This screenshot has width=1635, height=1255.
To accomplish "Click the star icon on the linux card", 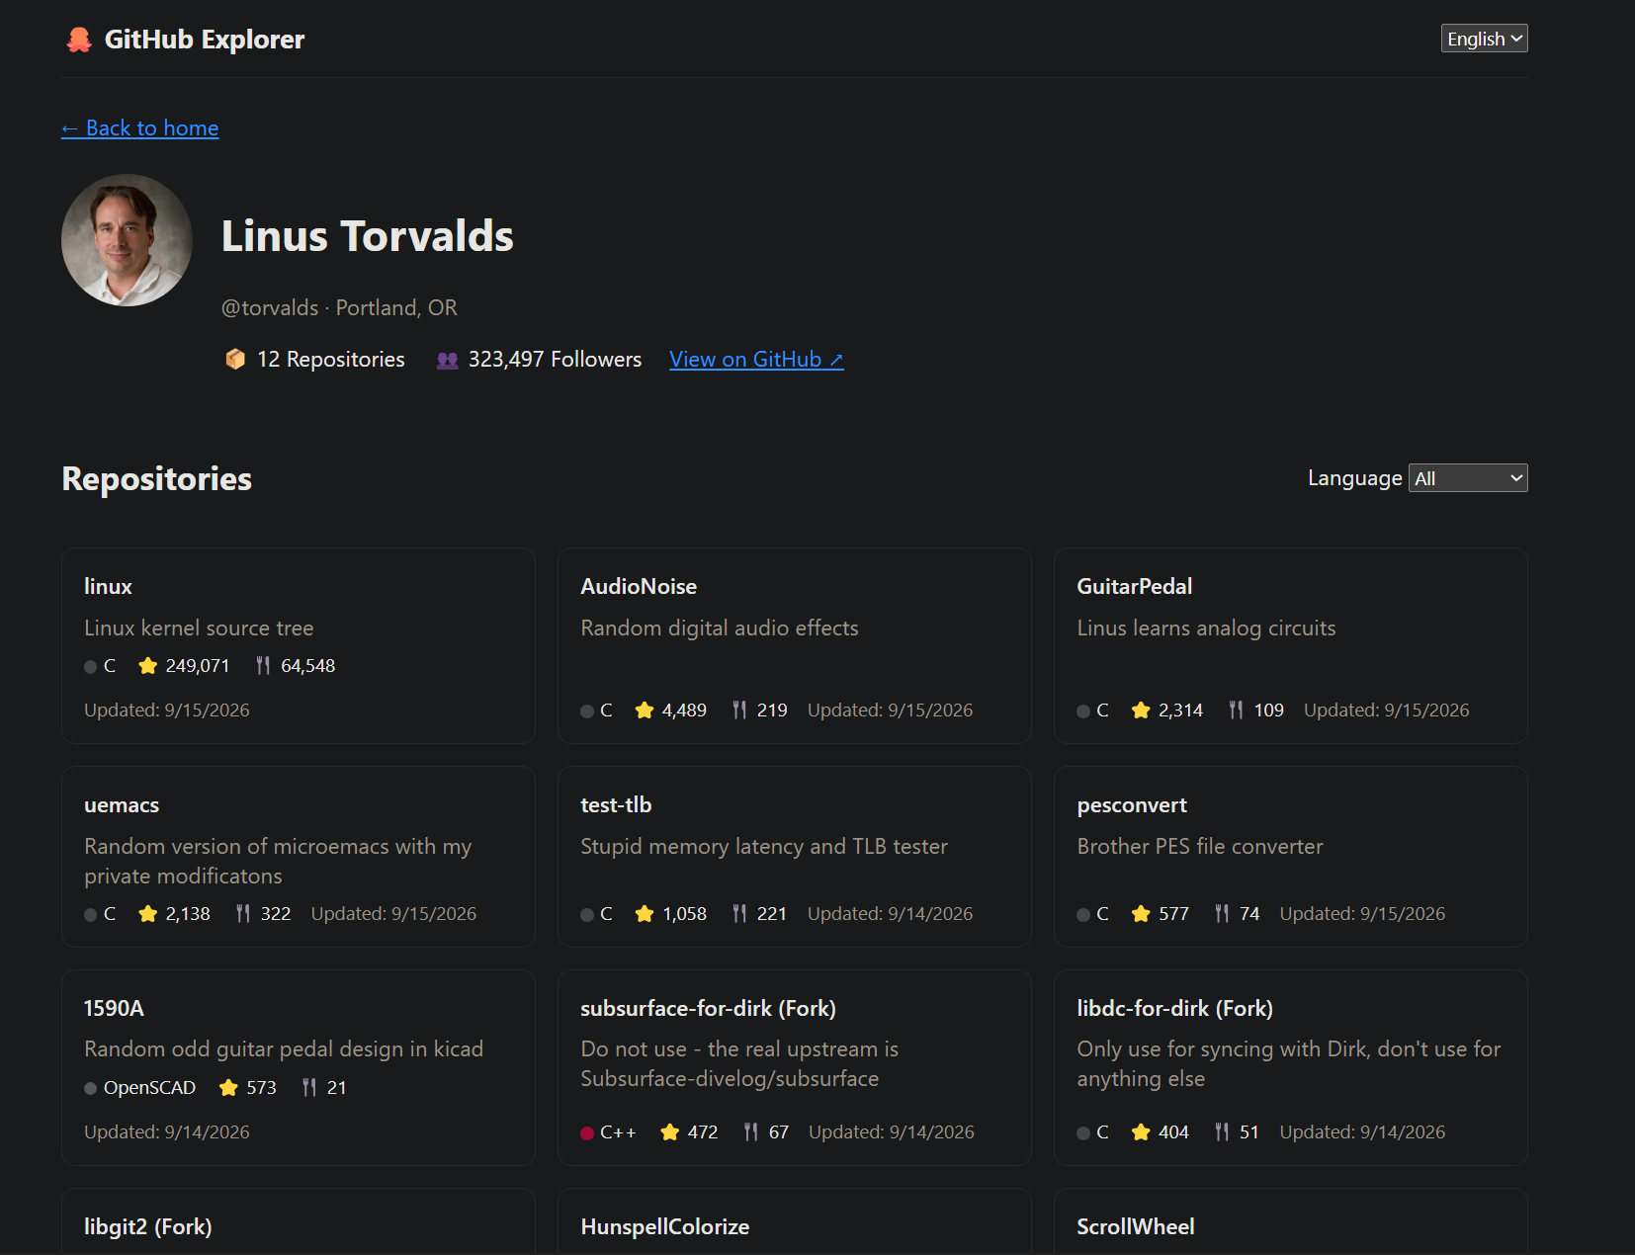I will click(x=148, y=666).
